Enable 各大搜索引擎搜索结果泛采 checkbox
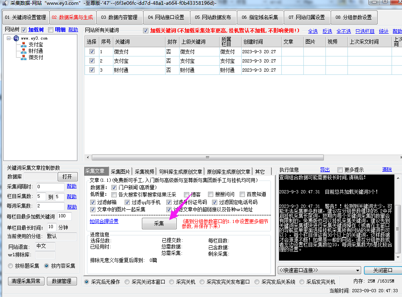The height and width of the screenshot is (297, 402). tap(114, 195)
